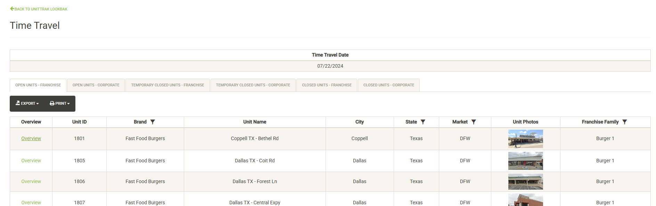Click the Brand column filter icon

[153, 122]
